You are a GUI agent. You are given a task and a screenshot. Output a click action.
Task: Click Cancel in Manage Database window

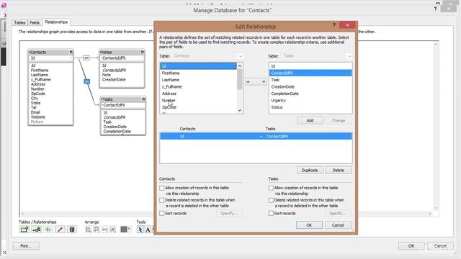(x=440, y=246)
